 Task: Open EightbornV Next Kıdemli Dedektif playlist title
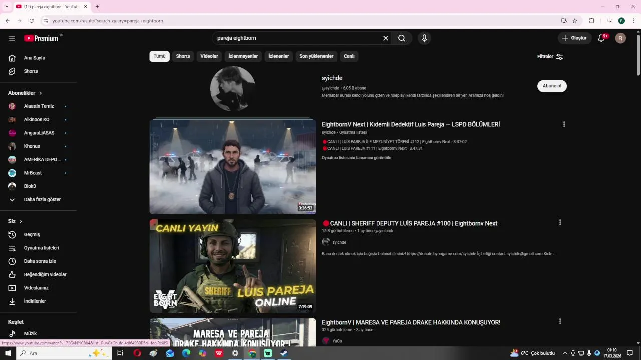411,124
